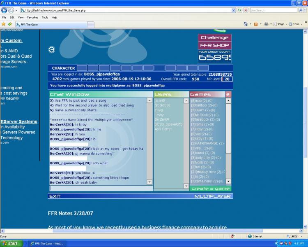
Task: Expand the address bar history dropdown
Action: pyautogui.click(x=233, y=10)
